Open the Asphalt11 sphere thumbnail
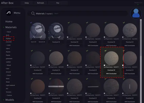The height and width of the screenshot is (103, 144). click(x=111, y=58)
